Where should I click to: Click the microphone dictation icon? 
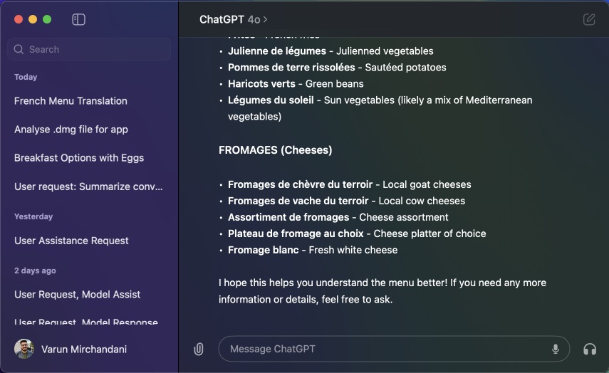pos(555,349)
